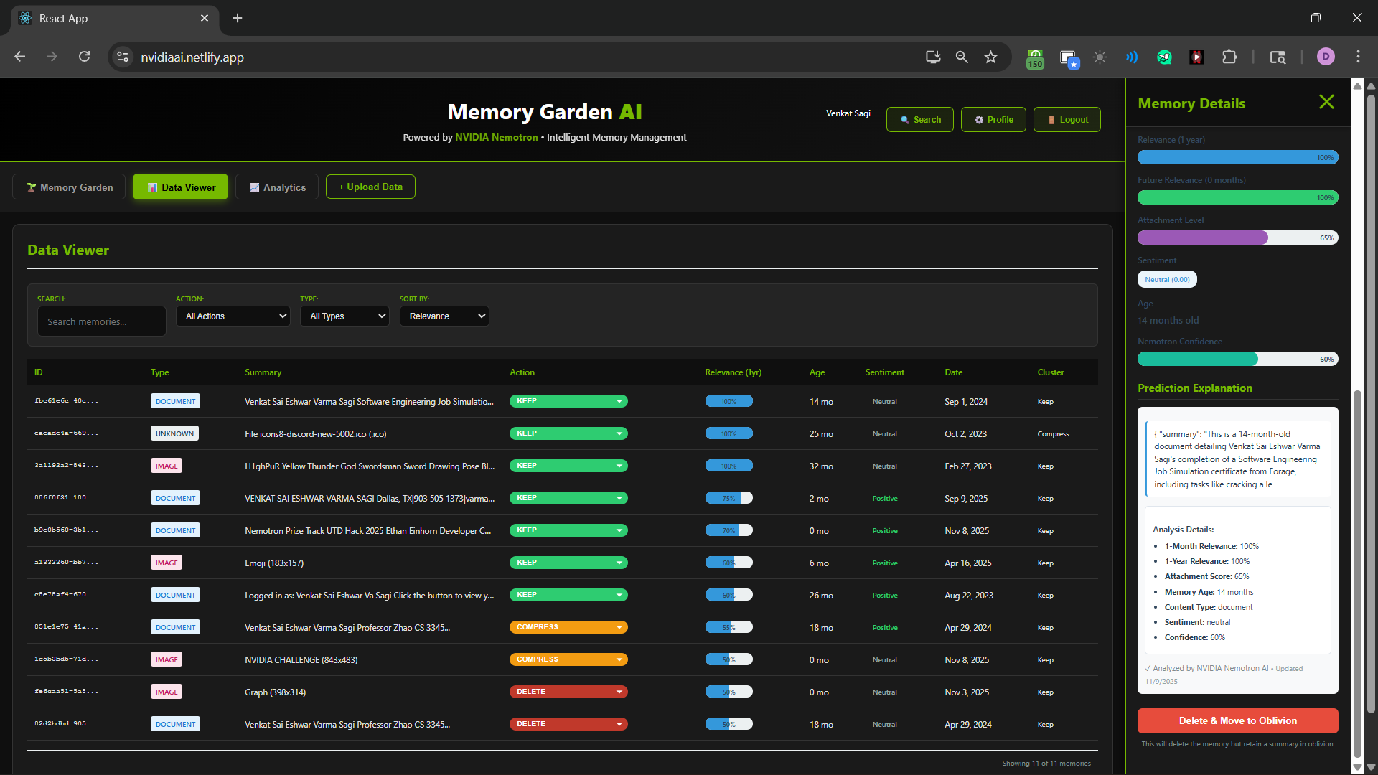Screen dimensions: 1378x775
Task: Expand the Sort By Relevance dropdown
Action: tap(444, 316)
